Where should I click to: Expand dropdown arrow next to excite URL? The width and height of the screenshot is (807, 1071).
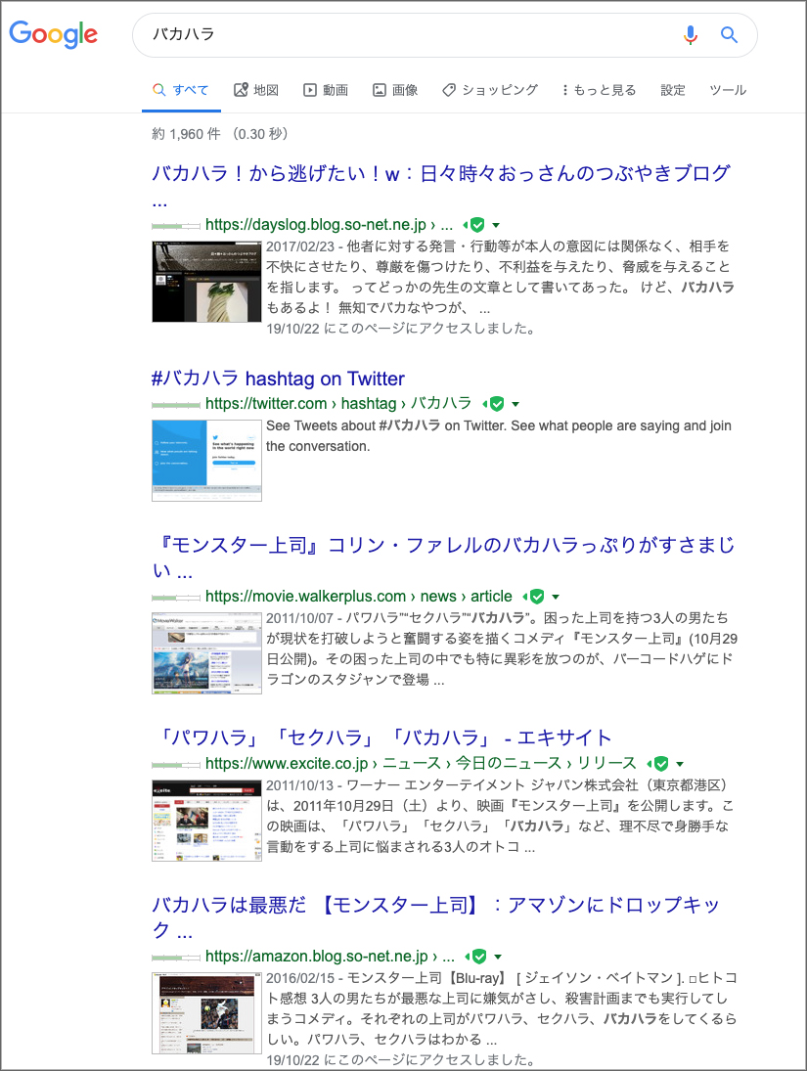pyautogui.click(x=680, y=764)
